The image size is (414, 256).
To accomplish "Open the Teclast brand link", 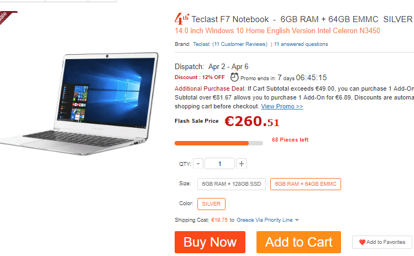I will [201, 44].
